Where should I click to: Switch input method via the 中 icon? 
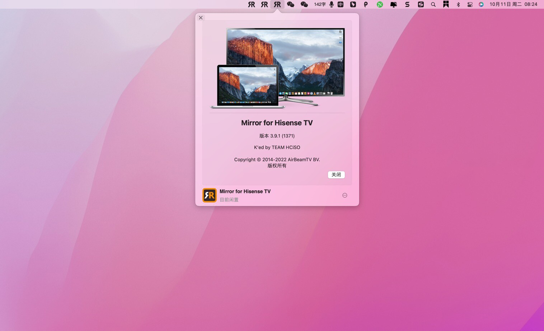click(x=341, y=4)
